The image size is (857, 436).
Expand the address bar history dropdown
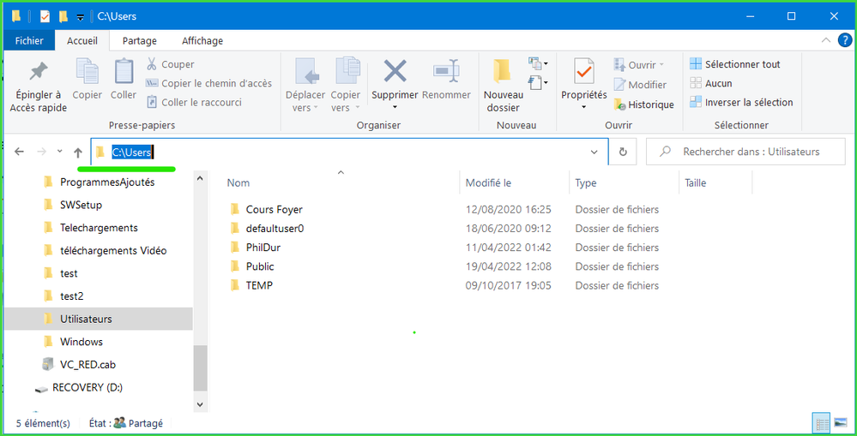pos(595,152)
